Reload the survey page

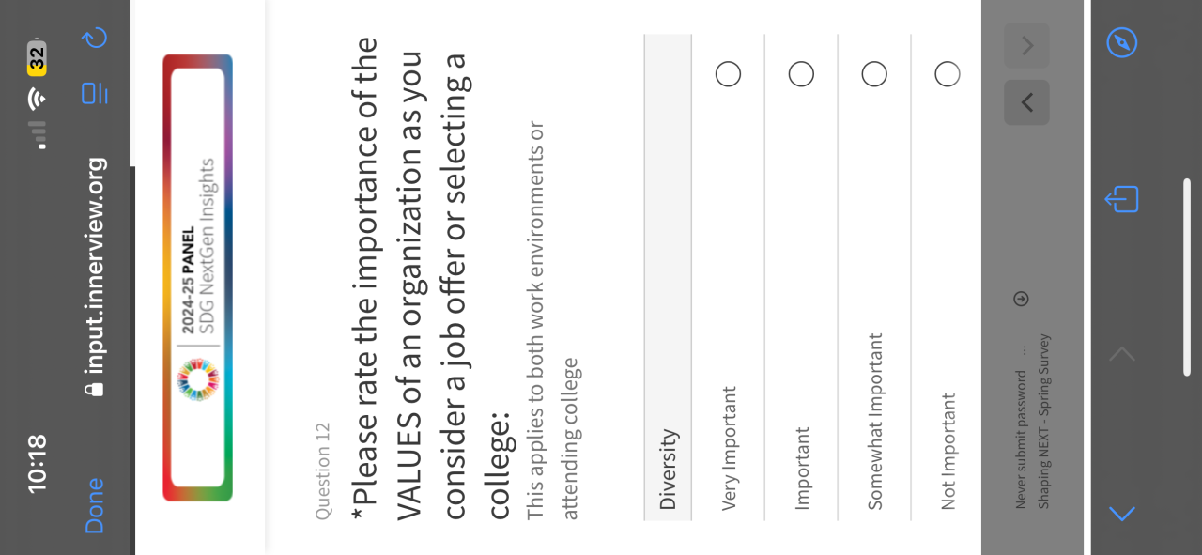point(95,38)
